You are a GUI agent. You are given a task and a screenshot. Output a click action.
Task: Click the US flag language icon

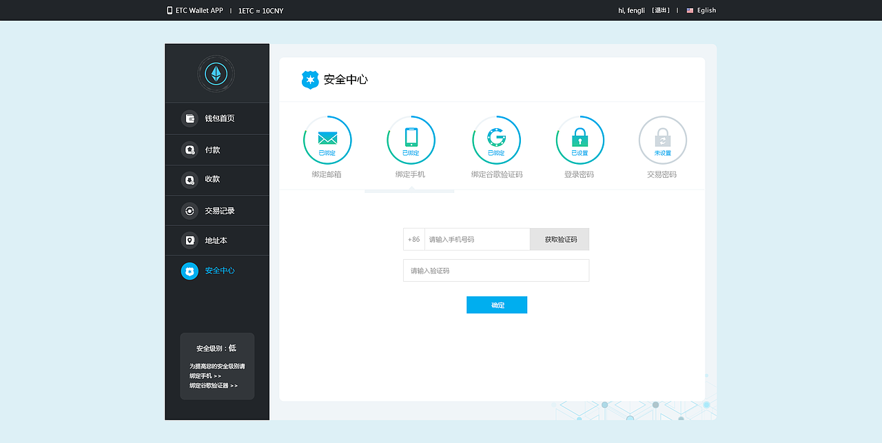click(690, 10)
